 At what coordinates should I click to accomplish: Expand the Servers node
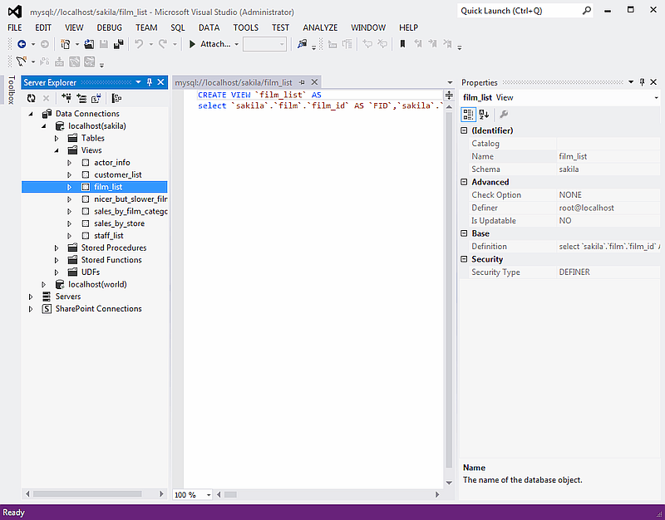(x=31, y=297)
